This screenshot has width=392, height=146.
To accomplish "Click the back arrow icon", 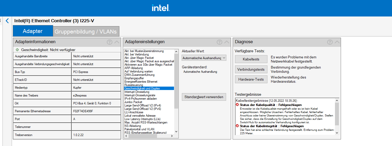I will click(x=7, y=21).
